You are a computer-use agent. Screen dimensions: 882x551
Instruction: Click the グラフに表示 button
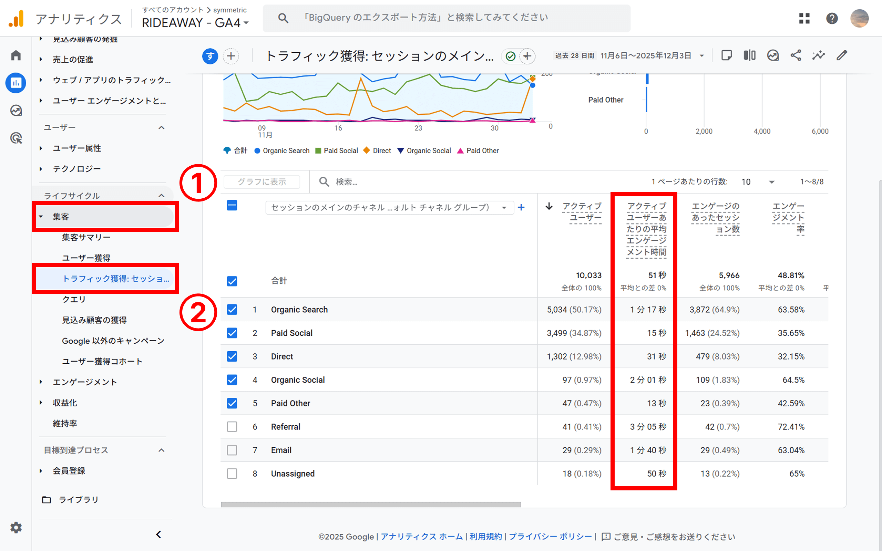[x=262, y=181]
